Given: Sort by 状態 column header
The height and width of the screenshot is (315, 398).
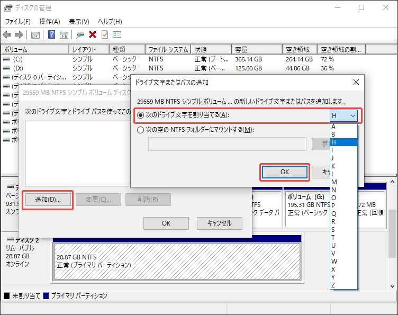Looking at the screenshot, I should tap(211, 49).
